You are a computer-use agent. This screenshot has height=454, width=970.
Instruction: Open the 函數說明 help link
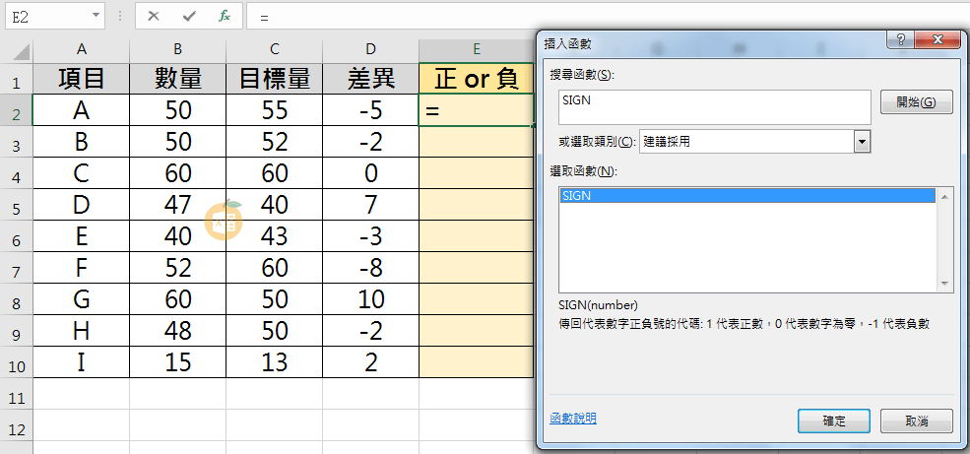tap(572, 419)
